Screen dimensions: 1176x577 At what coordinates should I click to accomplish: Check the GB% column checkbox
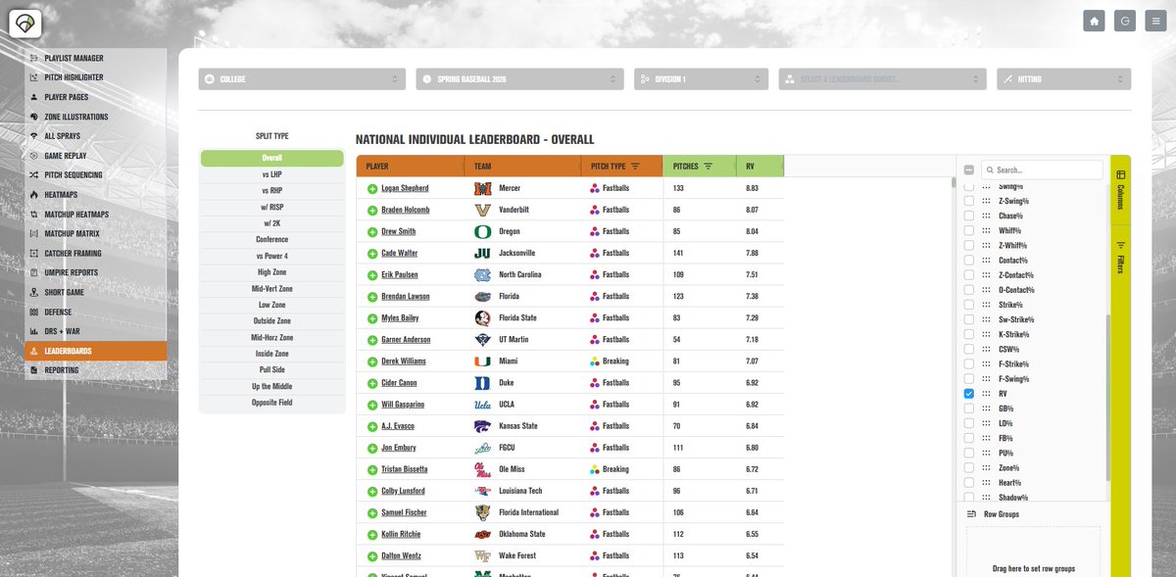[x=969, y=409]
